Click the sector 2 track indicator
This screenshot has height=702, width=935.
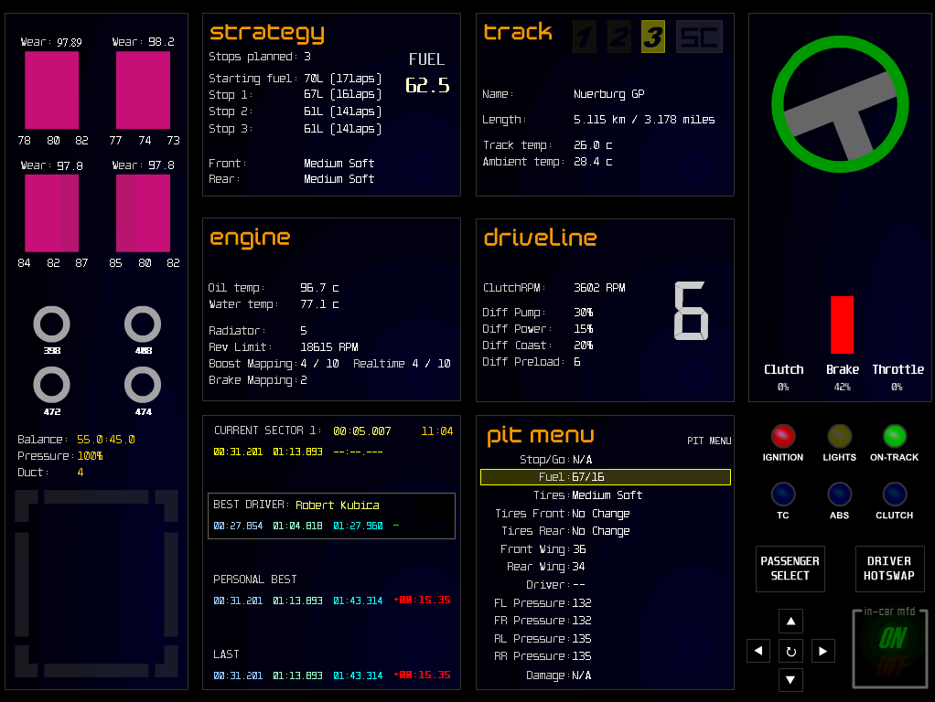[x=619, y=37]
